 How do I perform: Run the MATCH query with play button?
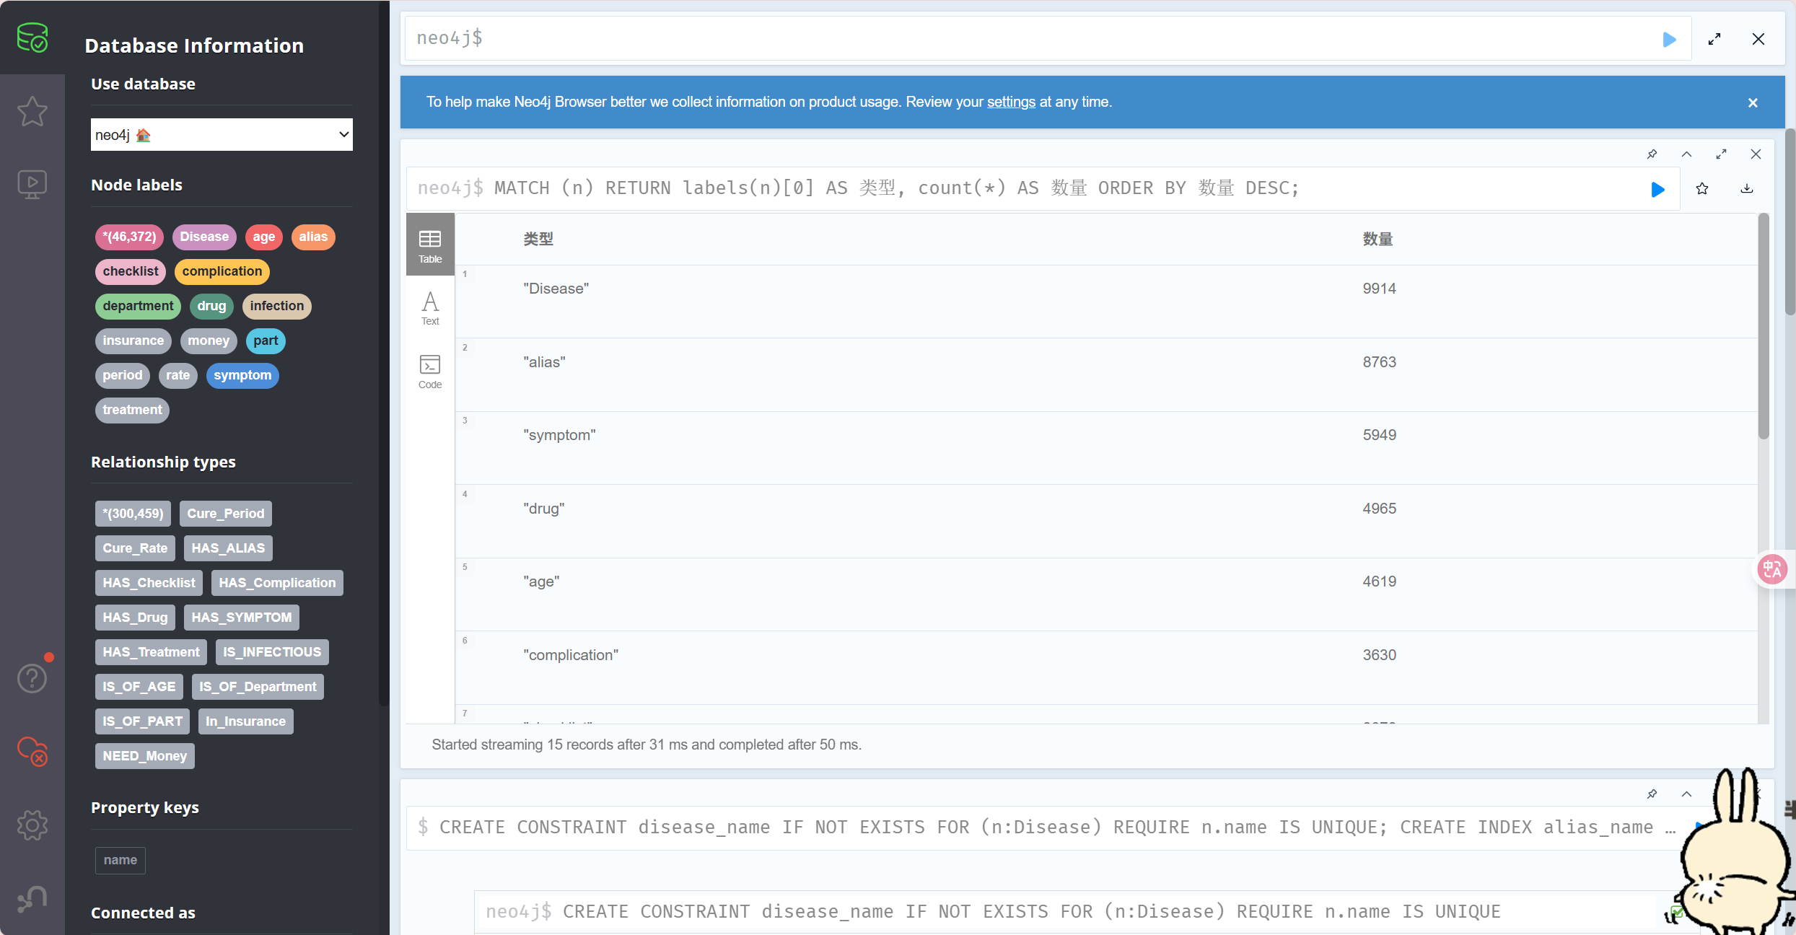[x=1657, y=189]
